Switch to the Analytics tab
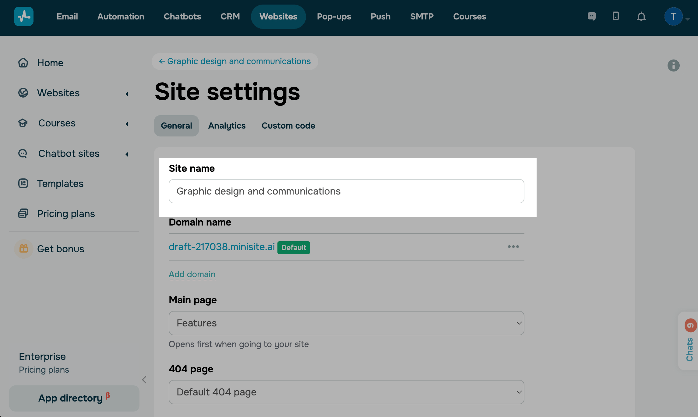The width and height of the screenshot is (698, 417). [227, 126]
